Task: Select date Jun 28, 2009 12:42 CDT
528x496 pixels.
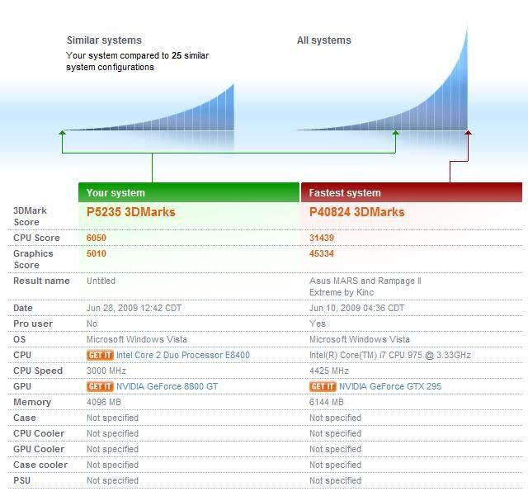Action: point(134,309)
